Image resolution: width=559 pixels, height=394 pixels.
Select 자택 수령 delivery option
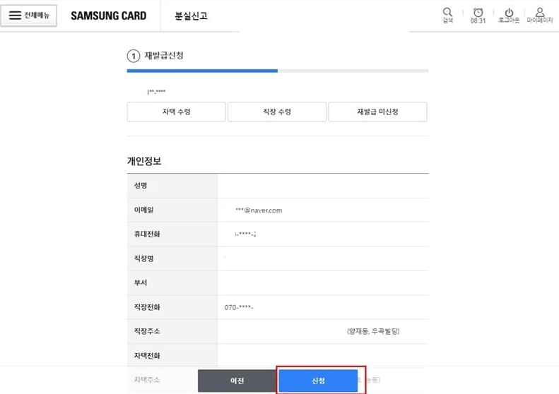[x=177, y=112]
